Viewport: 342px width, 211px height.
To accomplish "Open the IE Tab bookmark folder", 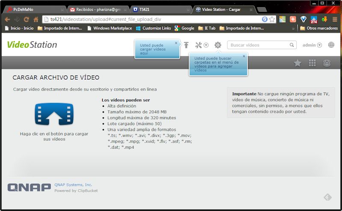I will click(207, 28).
